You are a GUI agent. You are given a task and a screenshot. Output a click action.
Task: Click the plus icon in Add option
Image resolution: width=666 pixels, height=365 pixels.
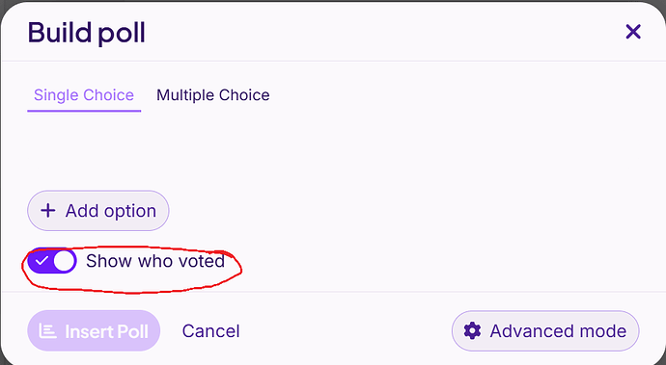[x=48, y=211]
